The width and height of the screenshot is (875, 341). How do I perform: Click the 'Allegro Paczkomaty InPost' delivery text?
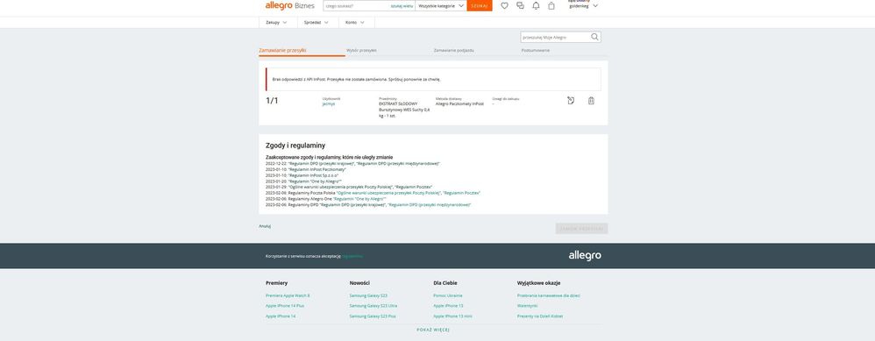(459, 103)
